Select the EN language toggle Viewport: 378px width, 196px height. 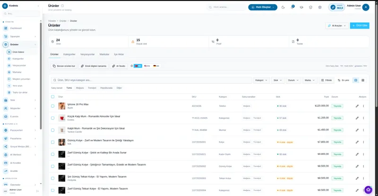coord(147,66)
